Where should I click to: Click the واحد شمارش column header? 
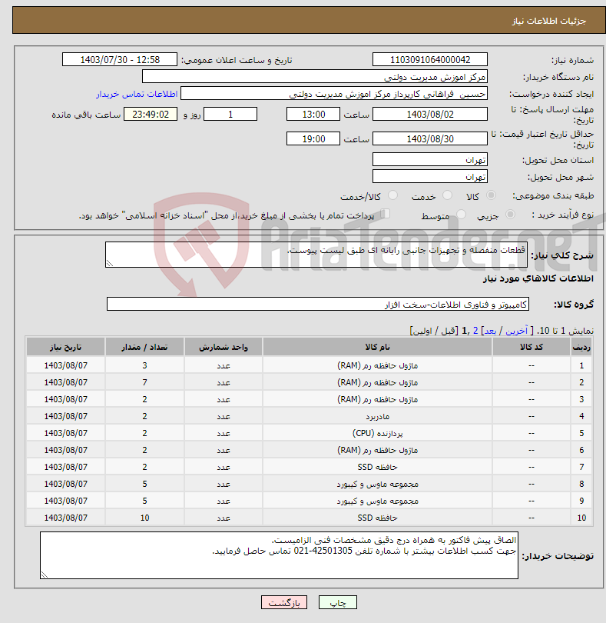point(224,347)
